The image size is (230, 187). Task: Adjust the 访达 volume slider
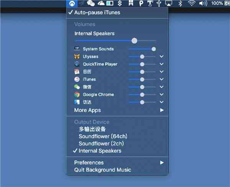(x=142, y=102)
